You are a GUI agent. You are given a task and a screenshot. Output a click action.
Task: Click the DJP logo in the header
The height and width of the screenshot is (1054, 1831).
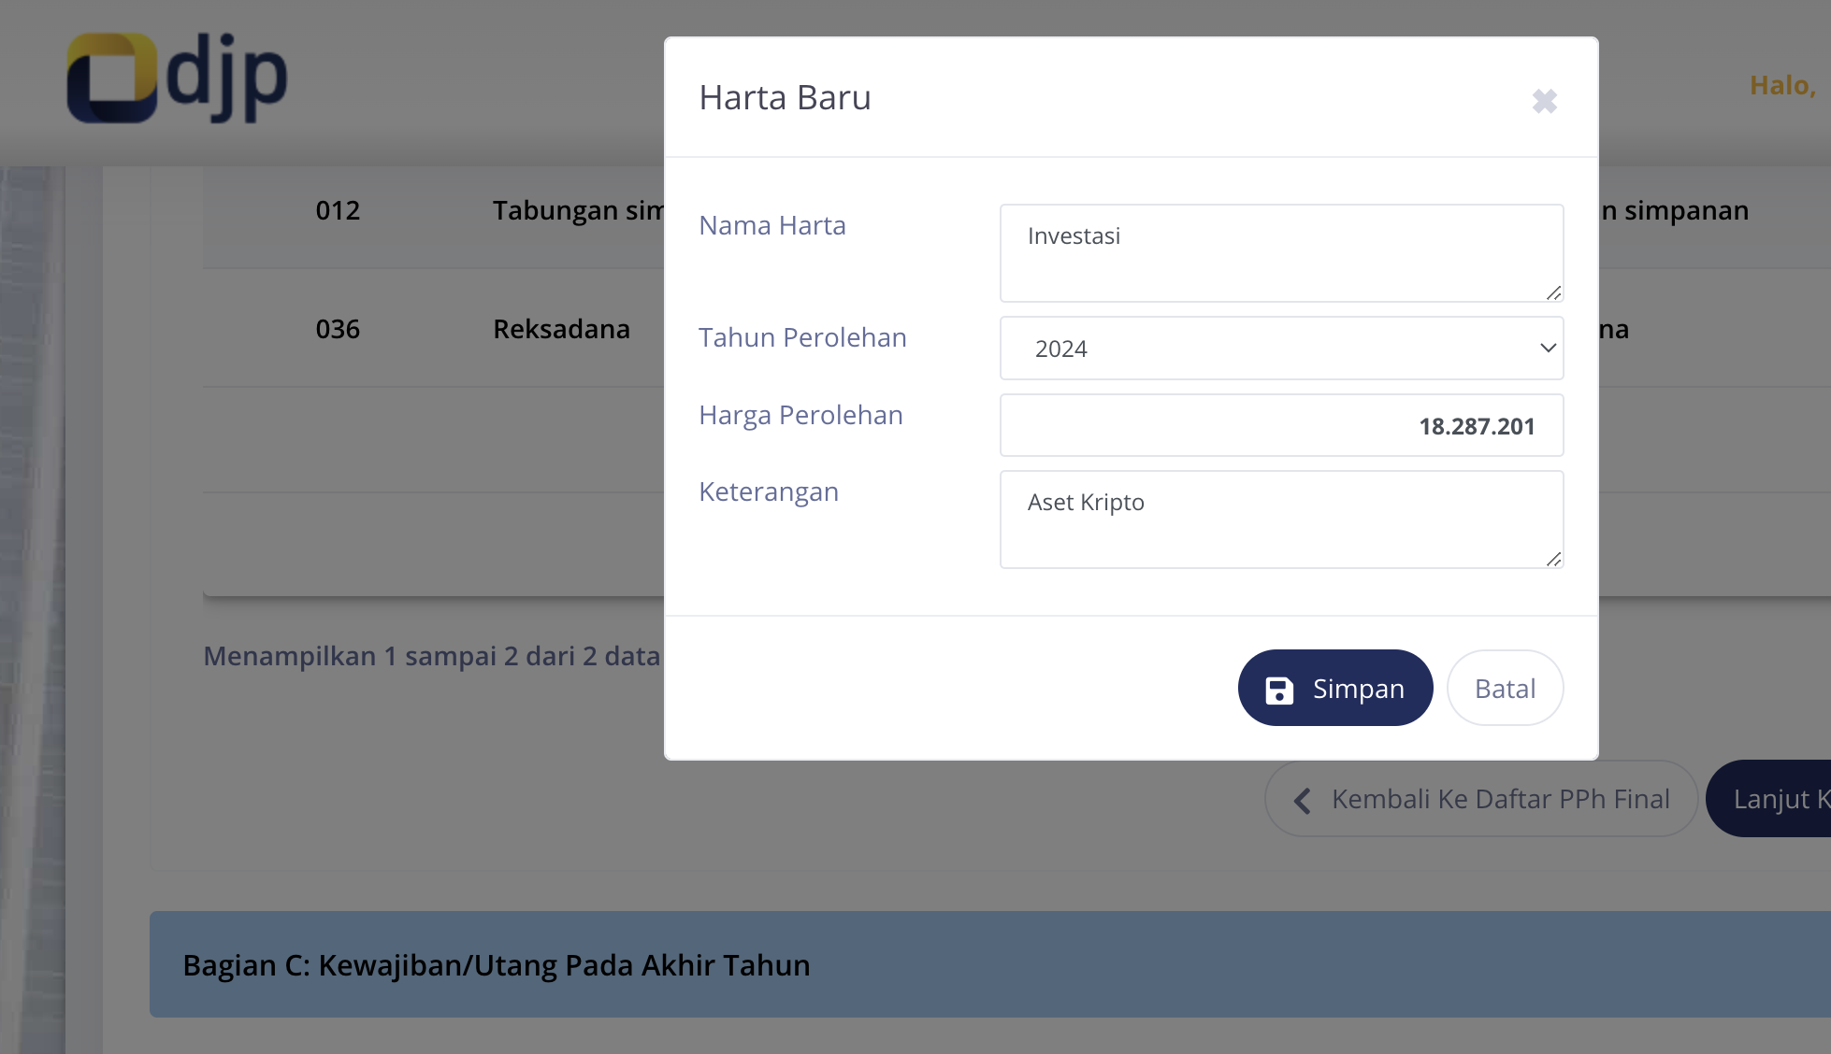pos(177,78)
